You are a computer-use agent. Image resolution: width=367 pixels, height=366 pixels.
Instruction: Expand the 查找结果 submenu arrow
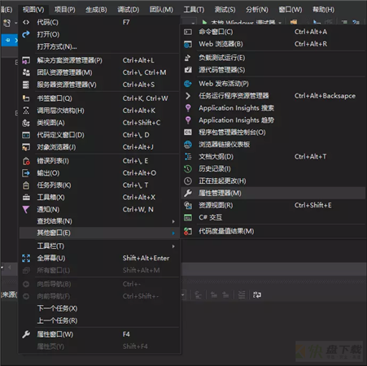[x=173, y=221]
